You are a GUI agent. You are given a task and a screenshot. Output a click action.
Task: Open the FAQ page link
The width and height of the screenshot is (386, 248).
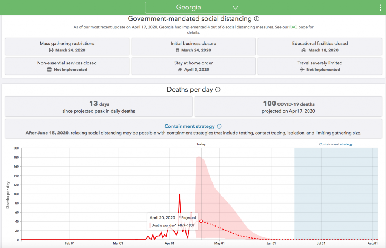[293, 27]
